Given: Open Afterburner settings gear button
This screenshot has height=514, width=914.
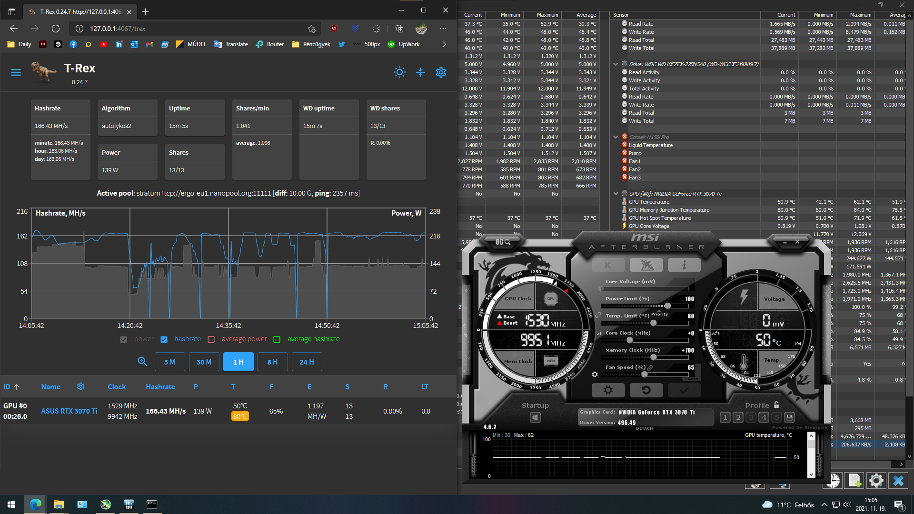Looking at the screenshot, I should click(608, 390).
